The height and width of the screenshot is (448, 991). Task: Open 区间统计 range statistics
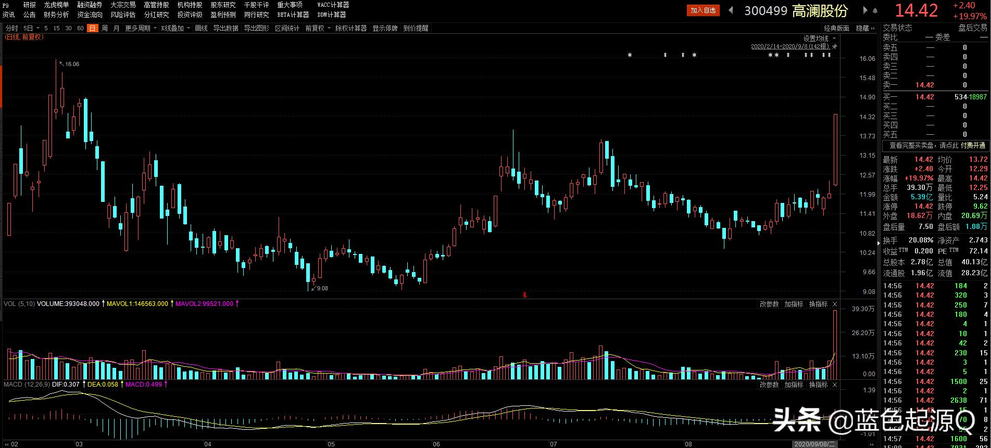point(287,28)
